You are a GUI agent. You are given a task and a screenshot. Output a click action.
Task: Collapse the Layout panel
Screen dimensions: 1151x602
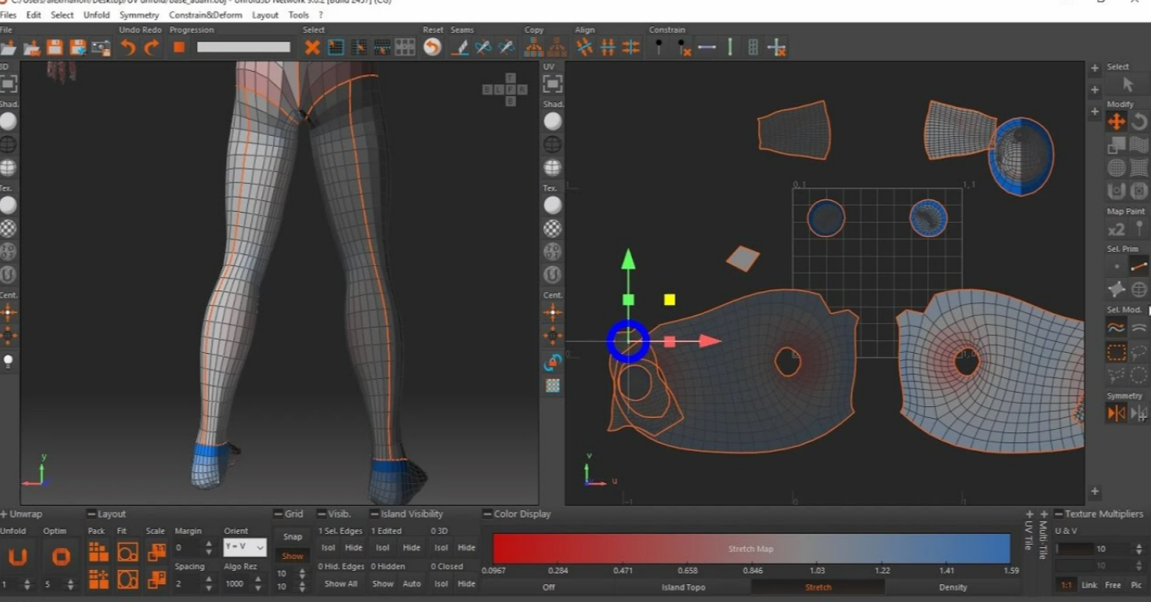(91, 513)
